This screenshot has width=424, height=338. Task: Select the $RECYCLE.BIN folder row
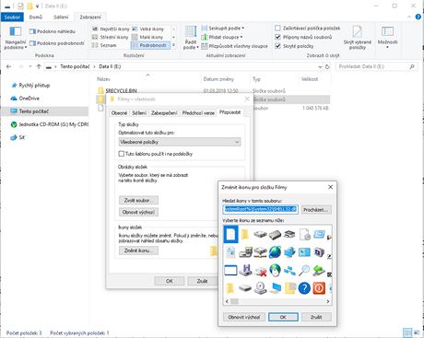click(x=214, y=91)
